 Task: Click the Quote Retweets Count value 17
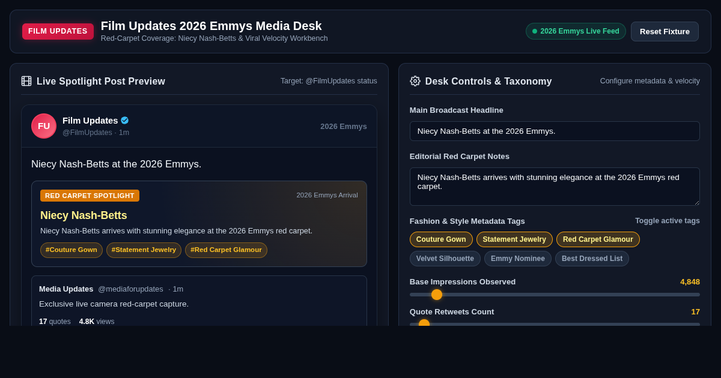click(x=696, y=312)
